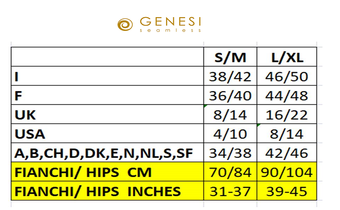
Task: Click the GENESI brand name text
Action: pos(170,22)
